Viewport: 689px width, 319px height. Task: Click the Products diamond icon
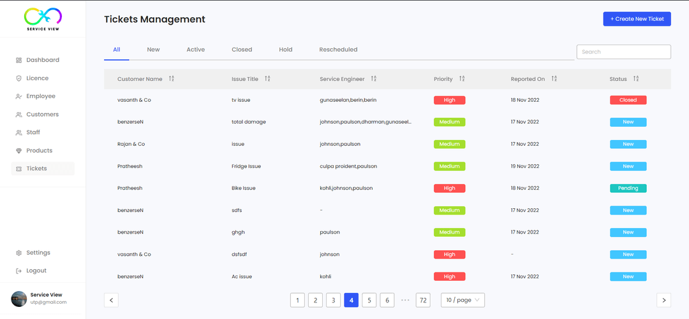pos(19,151)
